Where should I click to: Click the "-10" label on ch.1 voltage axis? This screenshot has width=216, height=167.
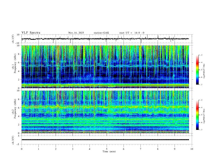pyautogui.click(x=18, y=43)
